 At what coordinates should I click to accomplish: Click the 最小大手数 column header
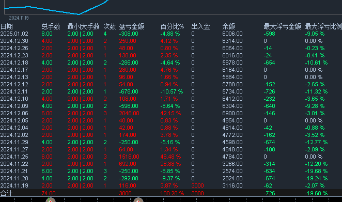[83, 27]
